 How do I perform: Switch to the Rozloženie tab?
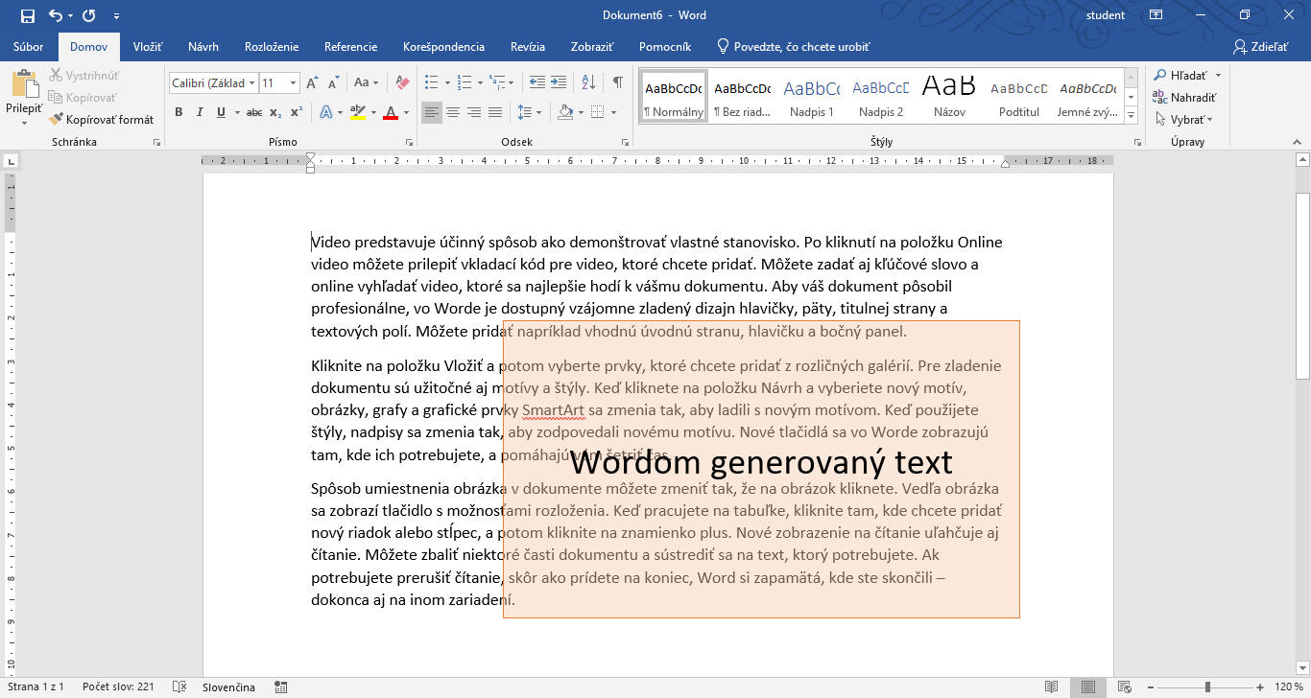(x=272, y=47)
